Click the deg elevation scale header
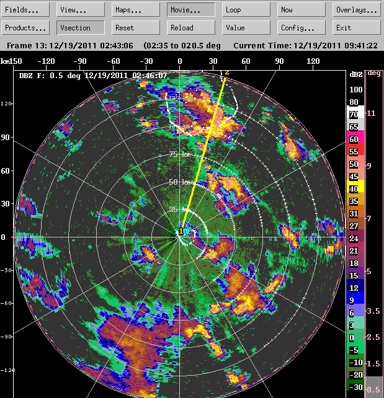 [374, 73]
